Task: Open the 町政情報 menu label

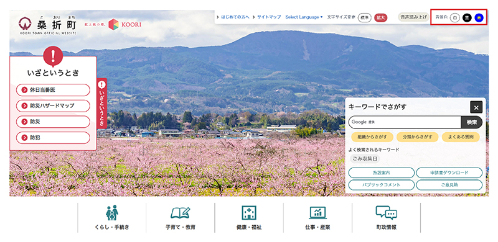Action: (x=386, y=228)
